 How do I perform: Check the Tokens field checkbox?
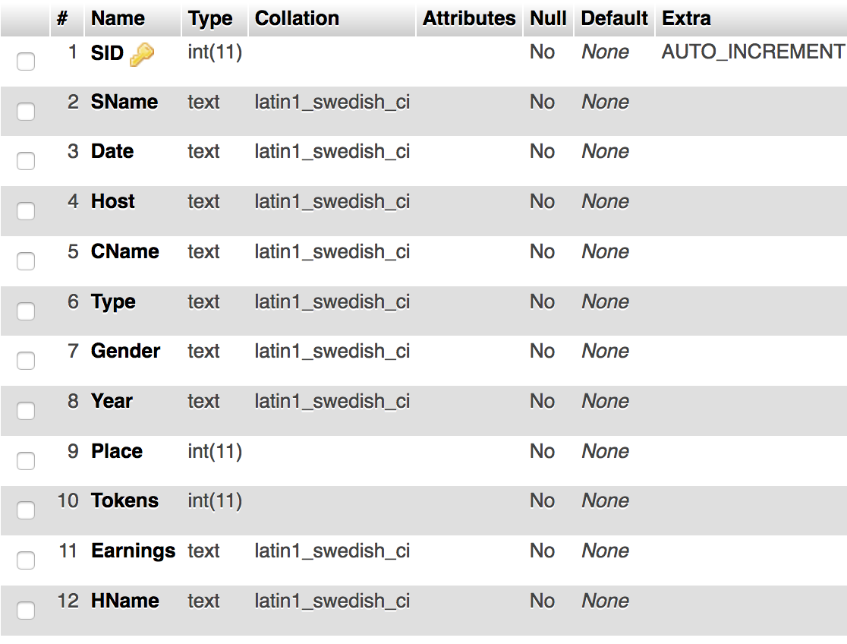click(25, 510)
